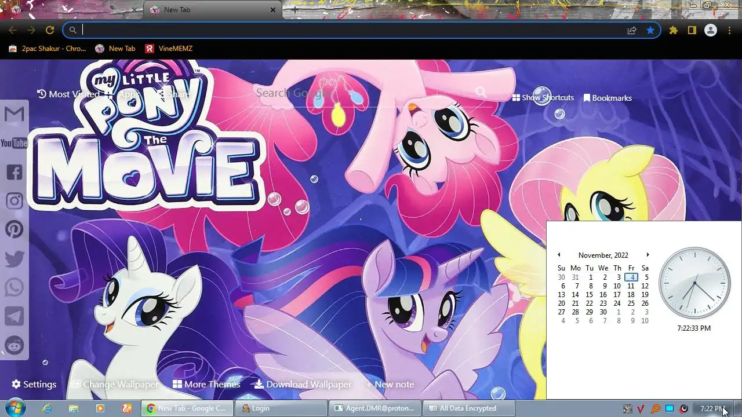The width and height of the screenshot is (742, 417).
Task: Go to previous month in the calendar
Action: point(559,255)
